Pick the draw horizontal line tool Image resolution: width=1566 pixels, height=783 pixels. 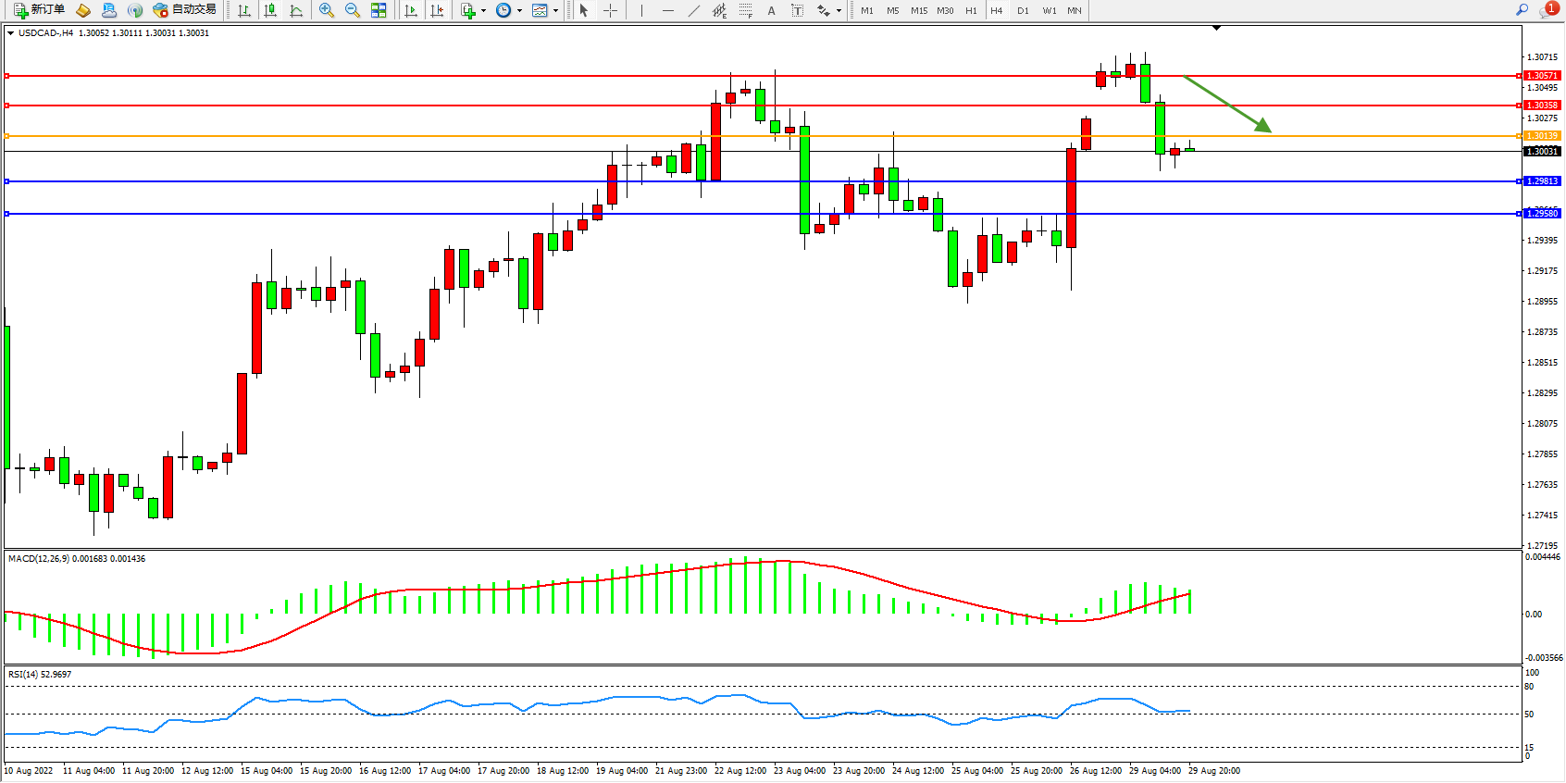click(x=667, y=10)
